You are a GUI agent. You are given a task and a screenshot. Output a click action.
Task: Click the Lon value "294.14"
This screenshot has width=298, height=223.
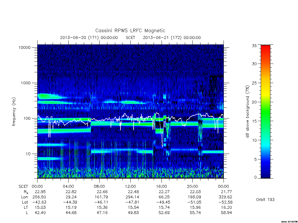[x=132, y=197]
